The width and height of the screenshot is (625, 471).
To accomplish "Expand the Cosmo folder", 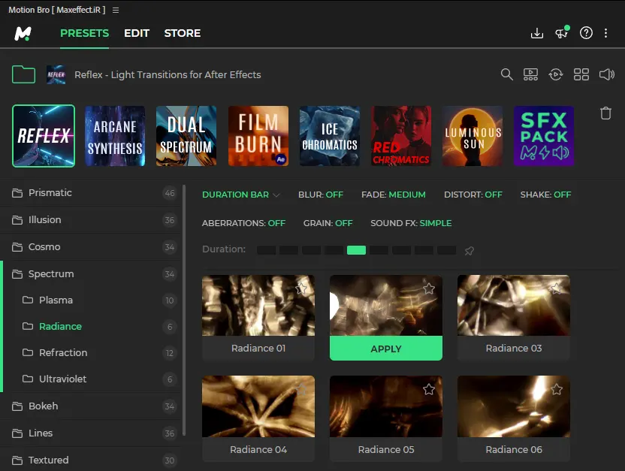I will click(92, 247).
